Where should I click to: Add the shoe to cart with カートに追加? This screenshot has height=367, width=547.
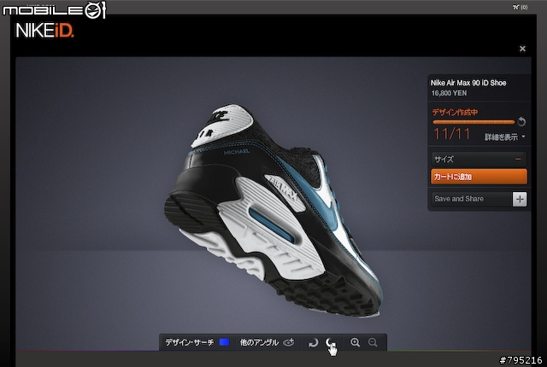coord(479,177)
